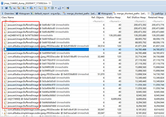166x117 pixels.
Task: Sort by the Retained Heap column header
Action: [156, 17]
